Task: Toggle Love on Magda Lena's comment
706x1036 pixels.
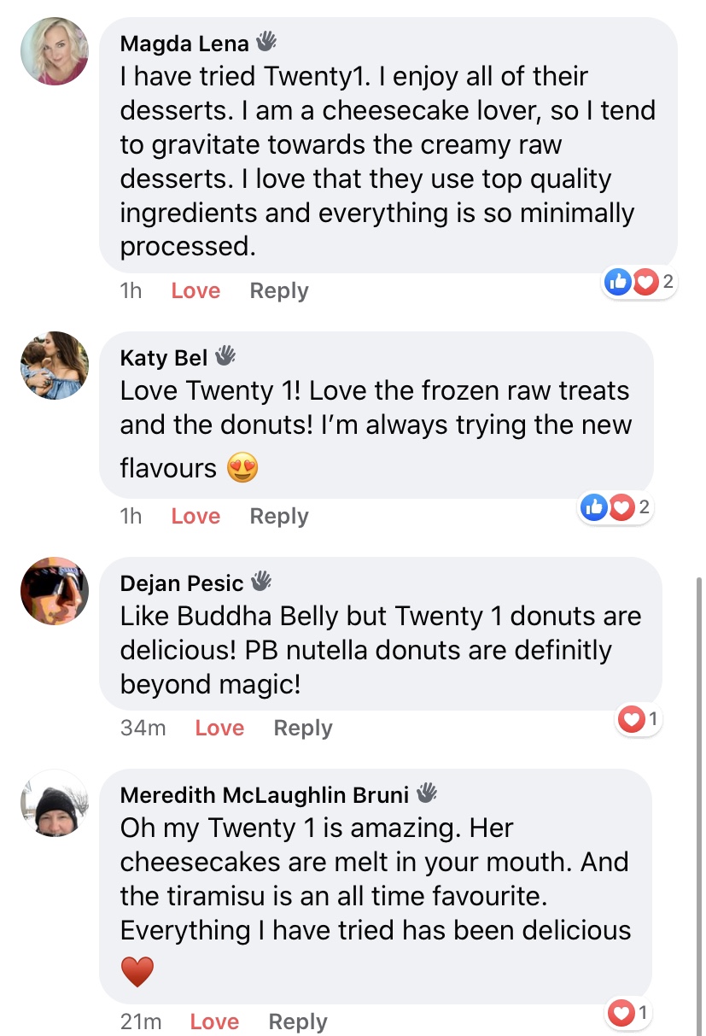Action: [x=195, y=290]
